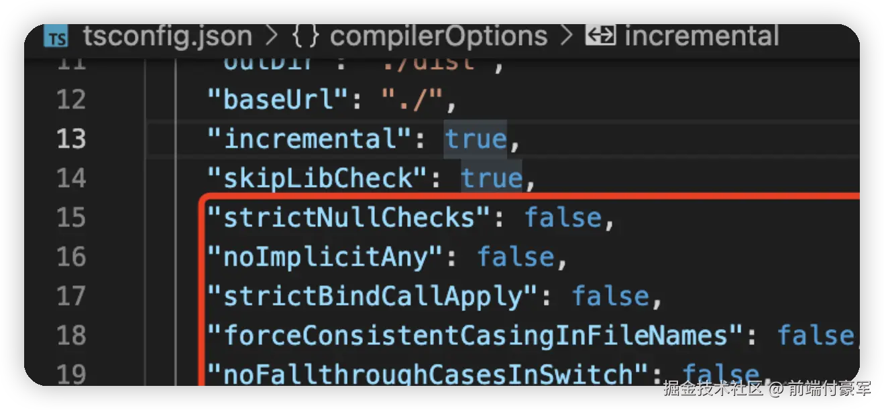Click line number 13 in gutter

point(71,139)
